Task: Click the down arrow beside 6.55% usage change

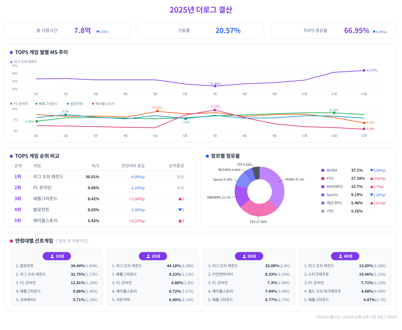Action: (97, 32)
